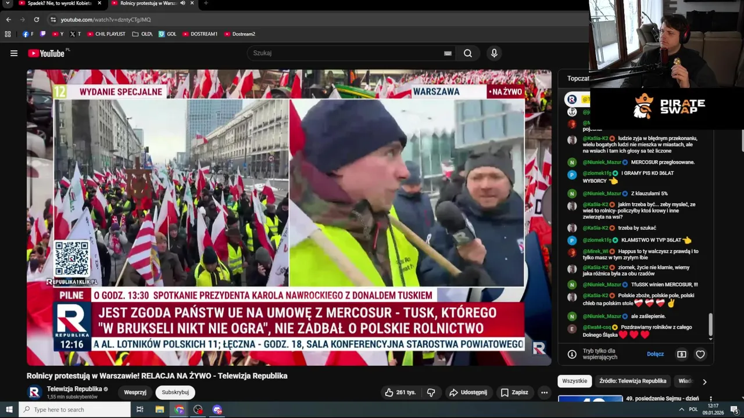Click the search magnifier button
The image size is (744, 418).
pyautogui.click(x=468, y=53)
